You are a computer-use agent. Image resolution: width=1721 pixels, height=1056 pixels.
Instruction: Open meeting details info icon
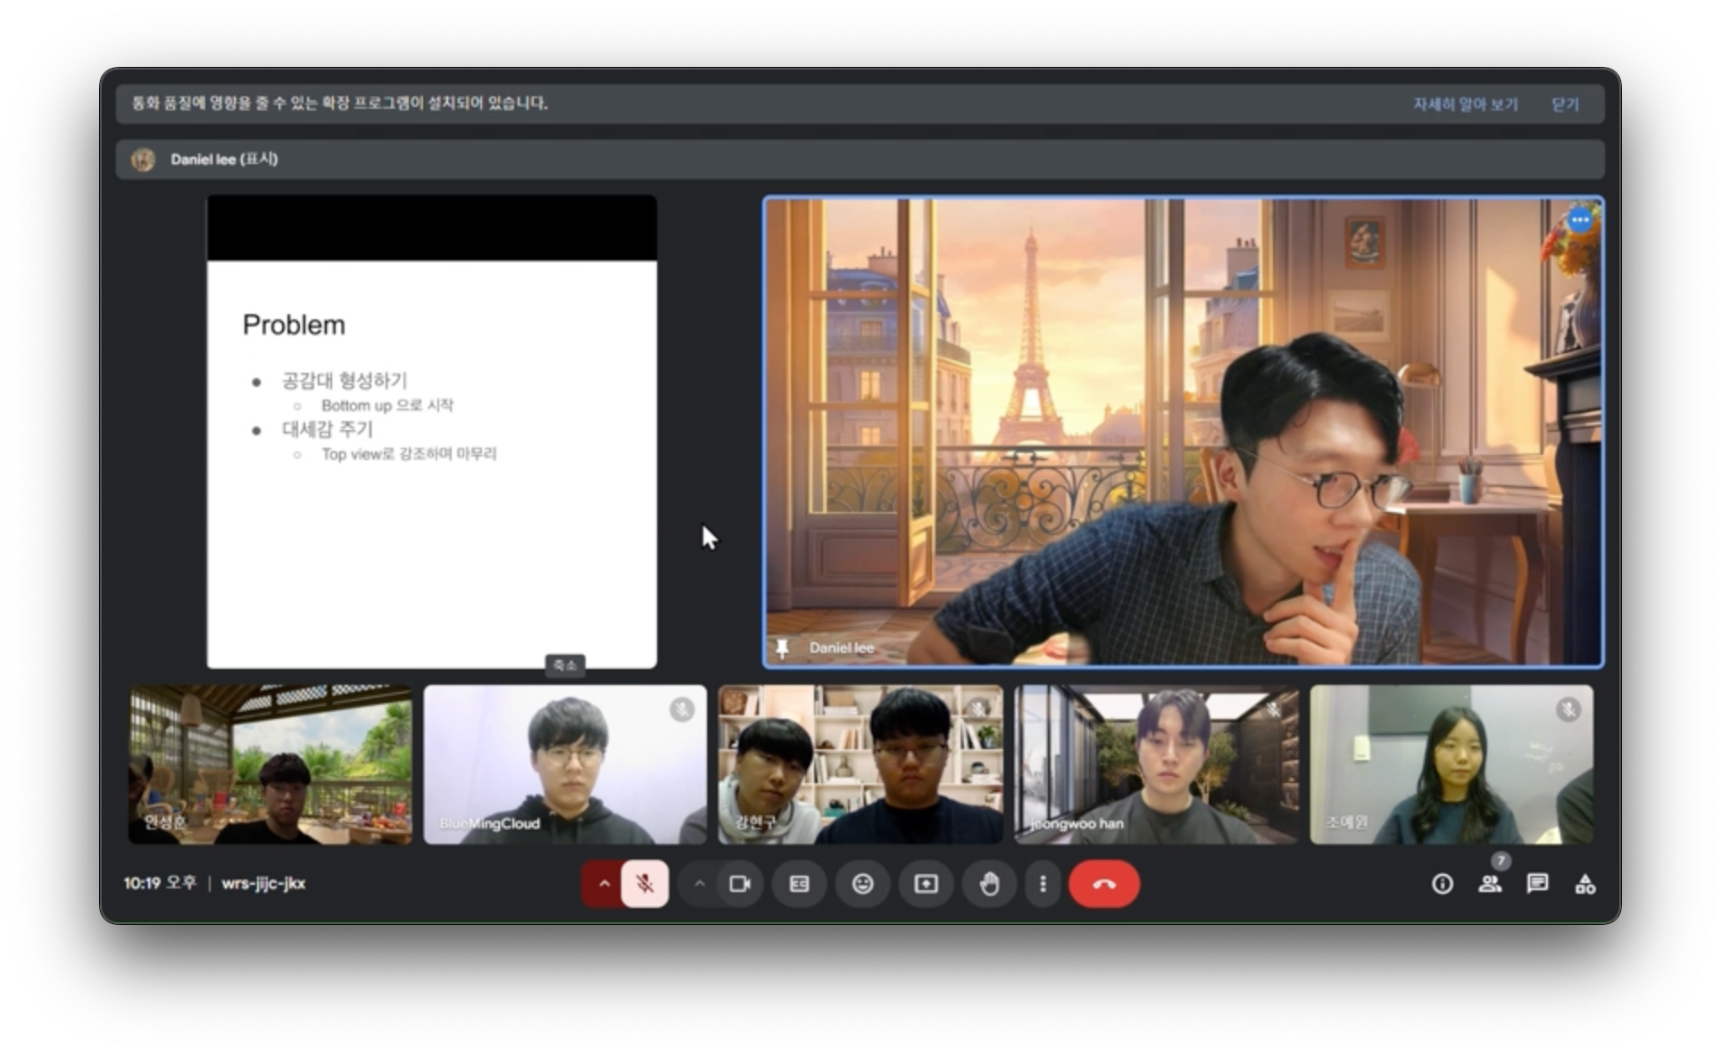(x=1442, y=884)
